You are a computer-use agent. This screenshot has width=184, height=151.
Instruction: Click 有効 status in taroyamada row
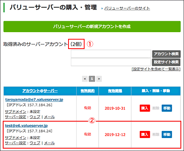tap(87, 108)
